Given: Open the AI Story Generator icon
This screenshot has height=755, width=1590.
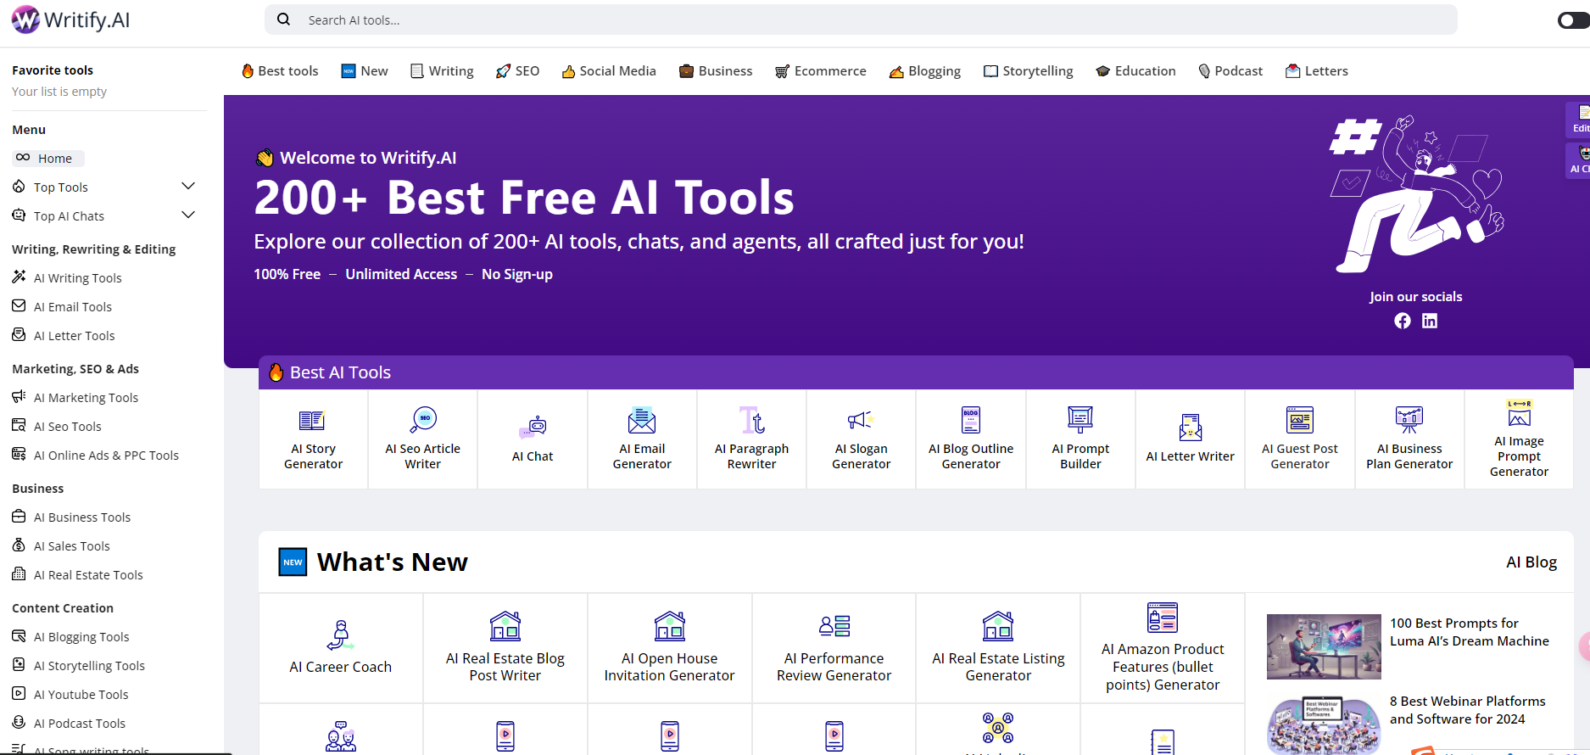Looking at the screenshot, I should coord(312,421).
